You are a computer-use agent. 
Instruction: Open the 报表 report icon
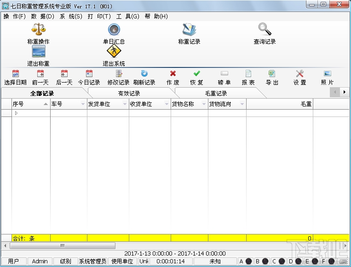[x=248, y=73]
